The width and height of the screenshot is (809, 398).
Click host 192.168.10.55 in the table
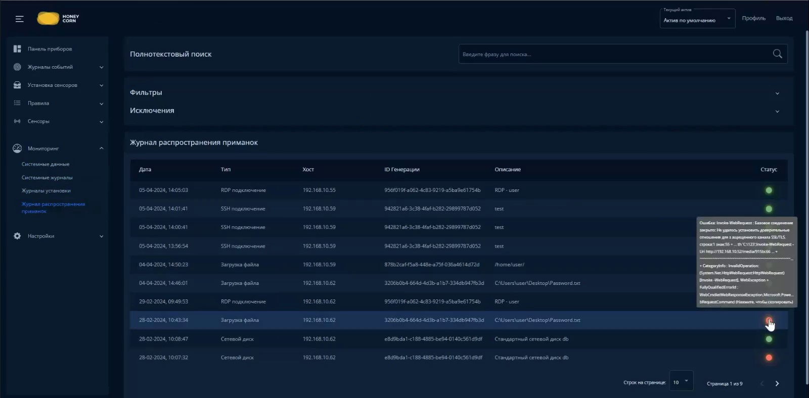point(319,190)
